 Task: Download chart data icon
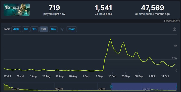coord(174,29)
